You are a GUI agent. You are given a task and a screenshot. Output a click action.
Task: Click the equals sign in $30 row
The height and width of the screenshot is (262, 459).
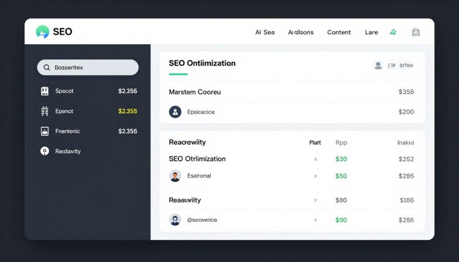click(x=316, y=159)
